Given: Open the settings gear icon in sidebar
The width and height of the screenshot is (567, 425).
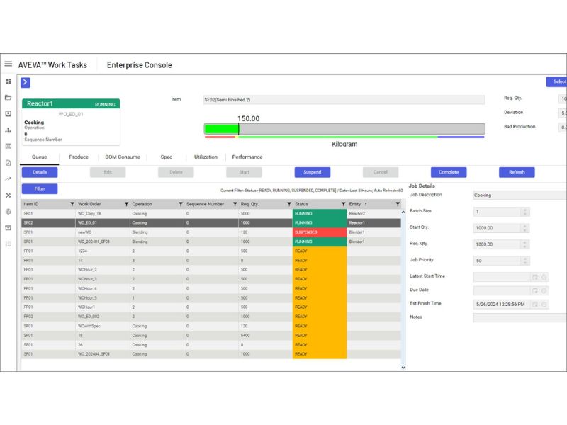Looking at the screenshot, I should (x=8, y=211).
